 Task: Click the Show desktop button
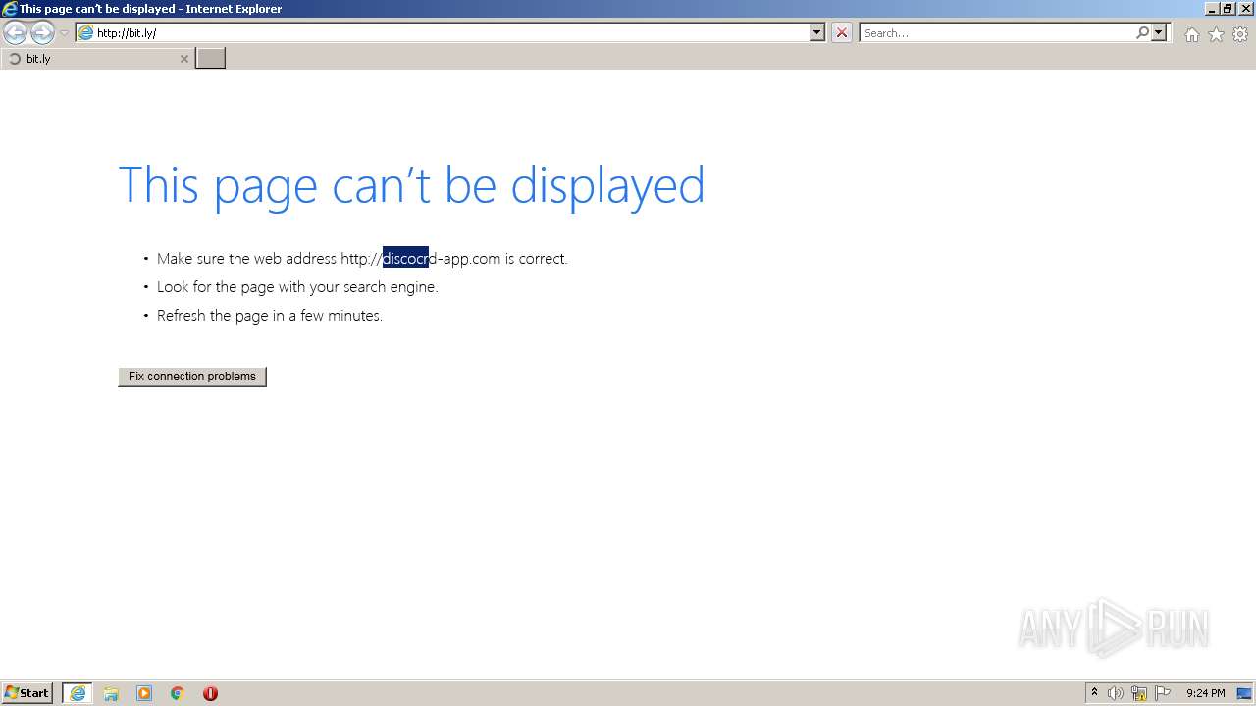pos(1245,693)
